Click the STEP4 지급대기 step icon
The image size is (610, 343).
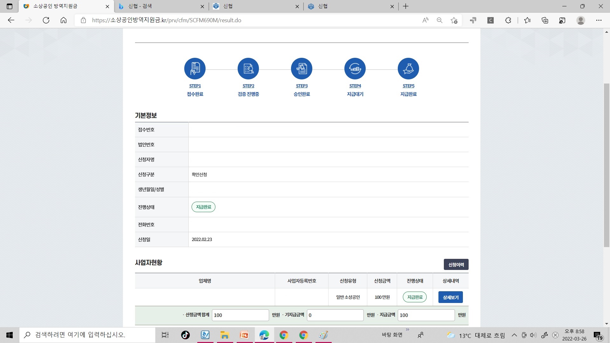pos(355,68)
